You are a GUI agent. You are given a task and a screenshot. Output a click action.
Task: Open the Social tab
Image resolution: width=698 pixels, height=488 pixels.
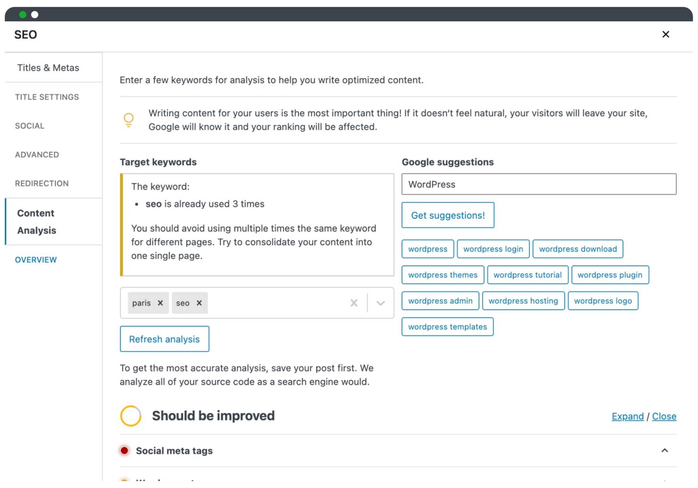[x=30, y=126]
